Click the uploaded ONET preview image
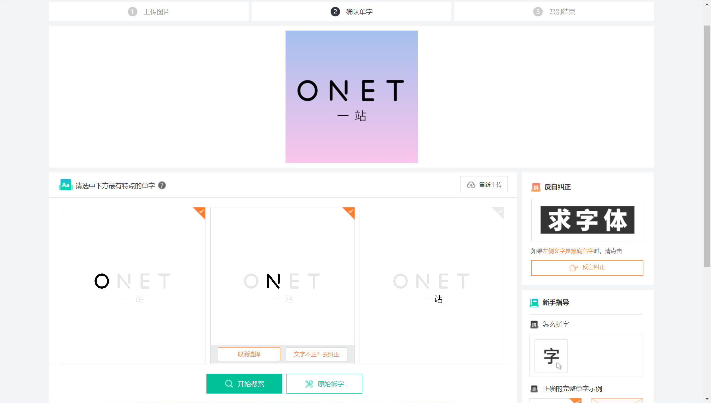 tap(352, 97)
